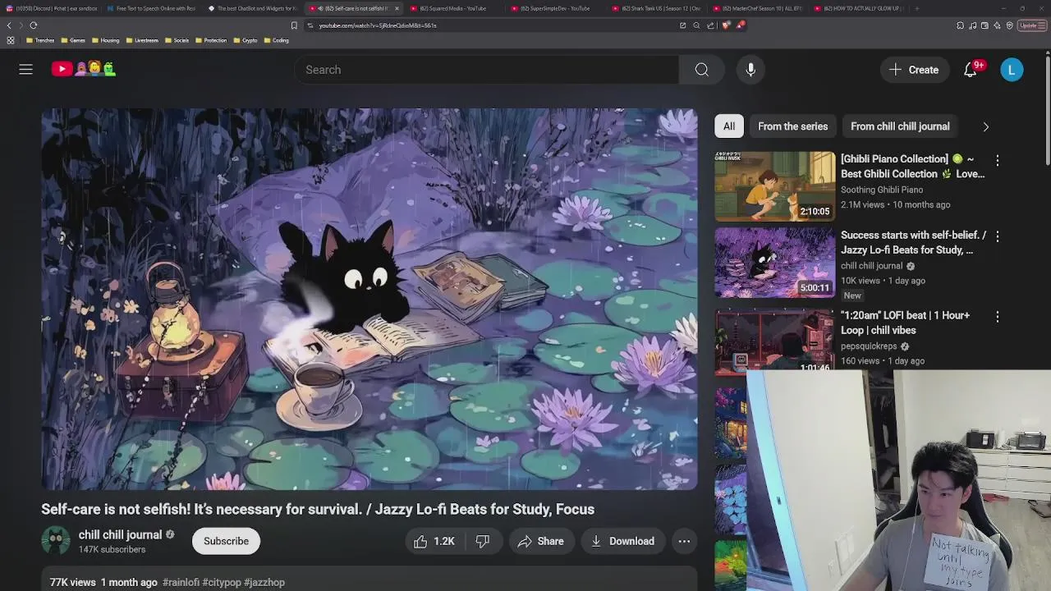Open the Ghibli Piano Collection thumbnail
The height and width of the screenshot is (591, 1051).
click(x=774, y=186)
